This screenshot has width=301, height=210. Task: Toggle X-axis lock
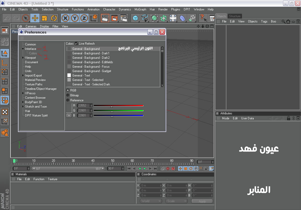coord(66,18)
